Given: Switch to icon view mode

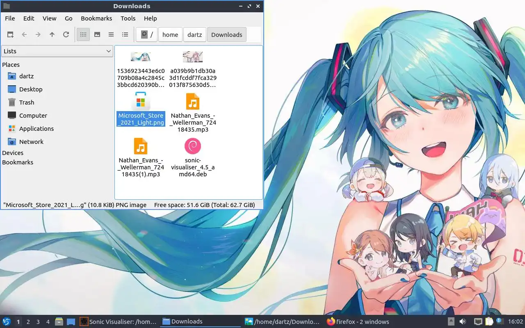Looking at the screenshot, I should [83, 35].
